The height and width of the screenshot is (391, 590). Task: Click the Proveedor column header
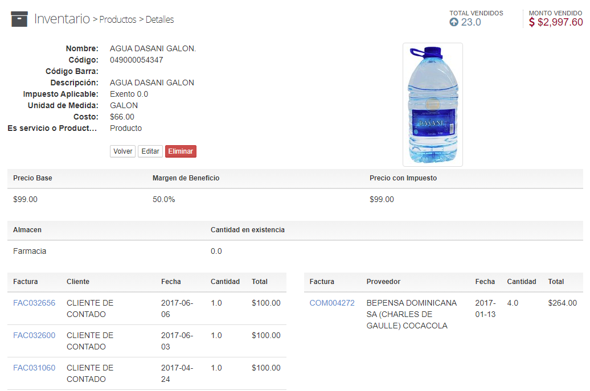tap(383, 282)
